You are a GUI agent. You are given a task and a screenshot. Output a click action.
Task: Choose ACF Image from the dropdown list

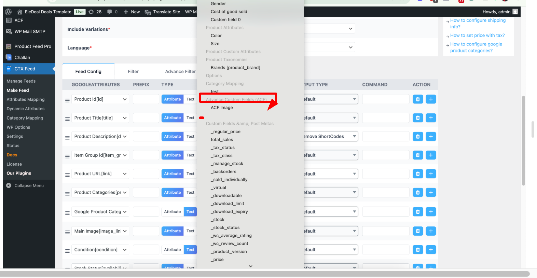tap(222, 108)
